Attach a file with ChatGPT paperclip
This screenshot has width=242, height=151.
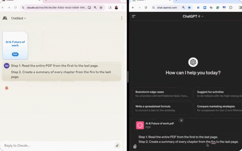[135, 147]
